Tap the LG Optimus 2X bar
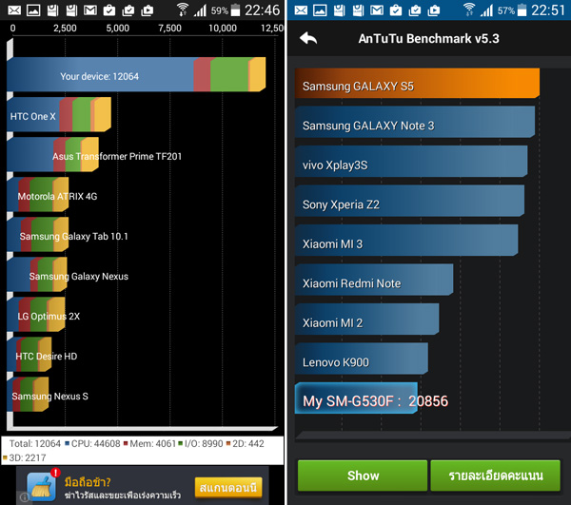This screenshot has height=505, width=571. coord(36,315)
